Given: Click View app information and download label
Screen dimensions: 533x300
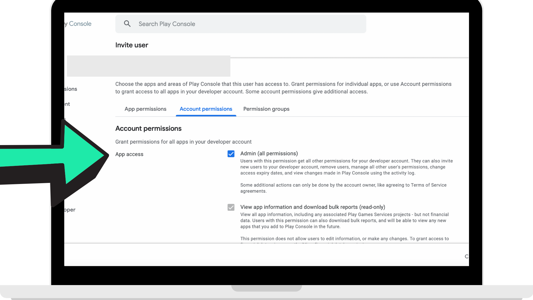Looking at the screenshot, I should [x=312, y=207].
